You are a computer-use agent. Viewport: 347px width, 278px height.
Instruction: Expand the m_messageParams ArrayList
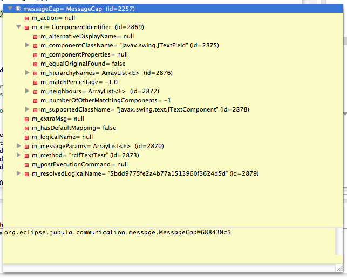[x=19, y=146]
